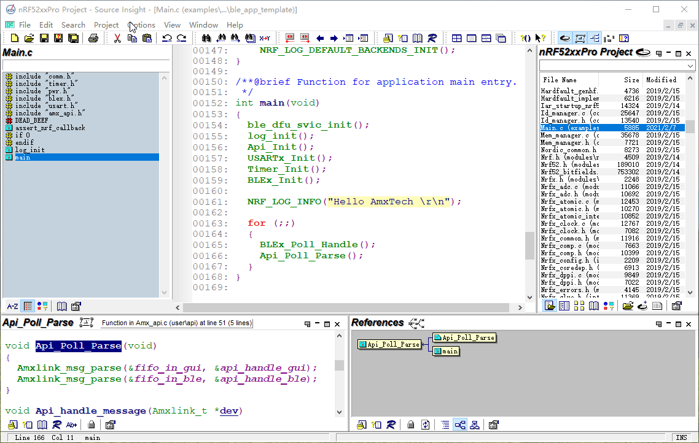
Task: Click the Tile Windows grid icon
Action: (x=456, y=38)
